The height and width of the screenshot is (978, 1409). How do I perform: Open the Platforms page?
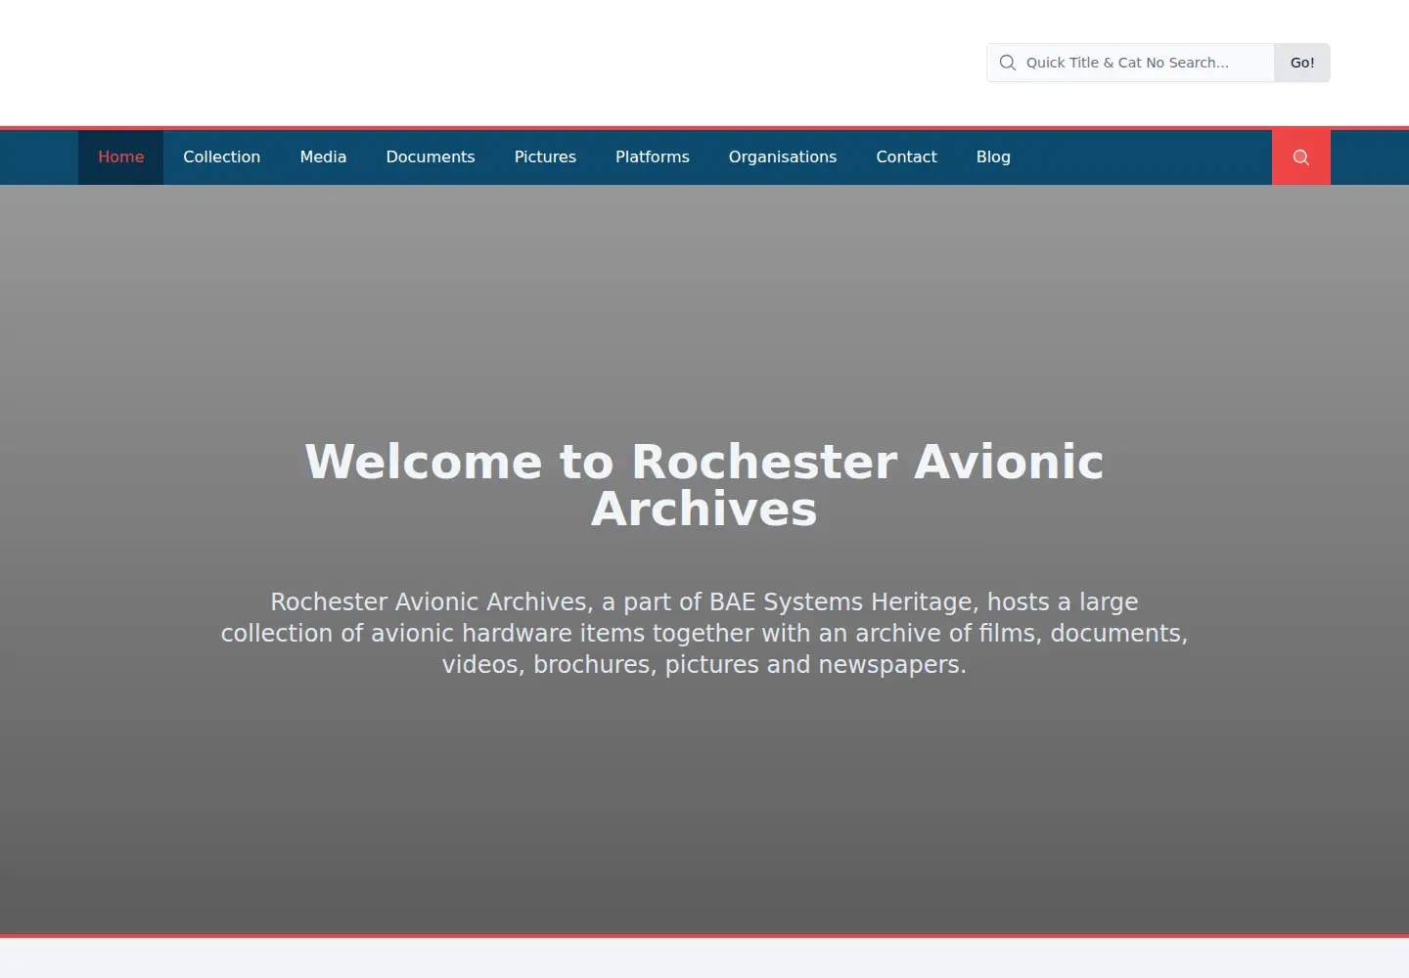point(653,157)
